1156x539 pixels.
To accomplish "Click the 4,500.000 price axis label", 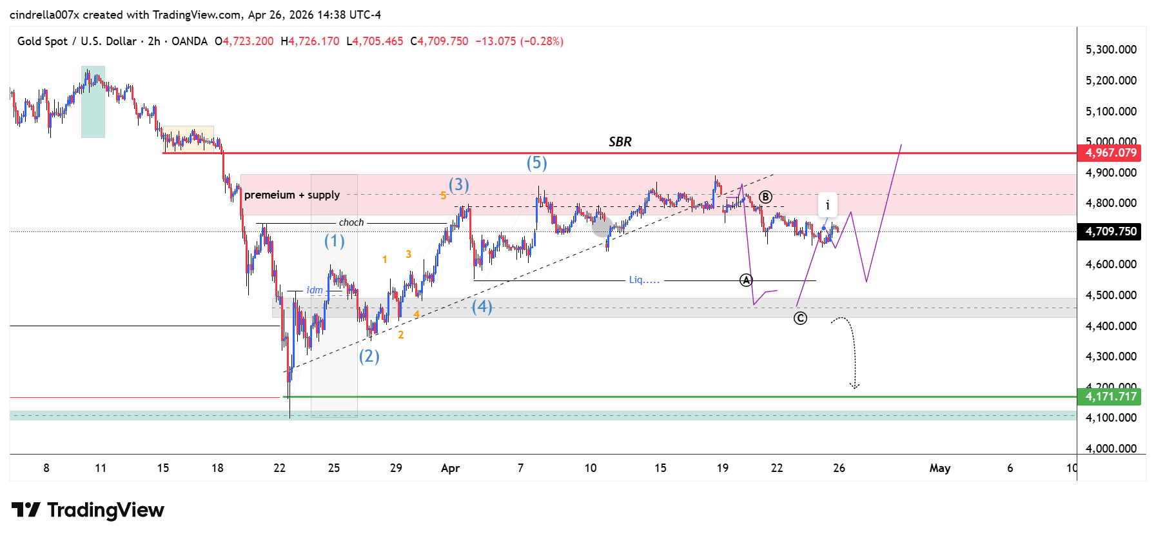I will [x=1111, y=295].
